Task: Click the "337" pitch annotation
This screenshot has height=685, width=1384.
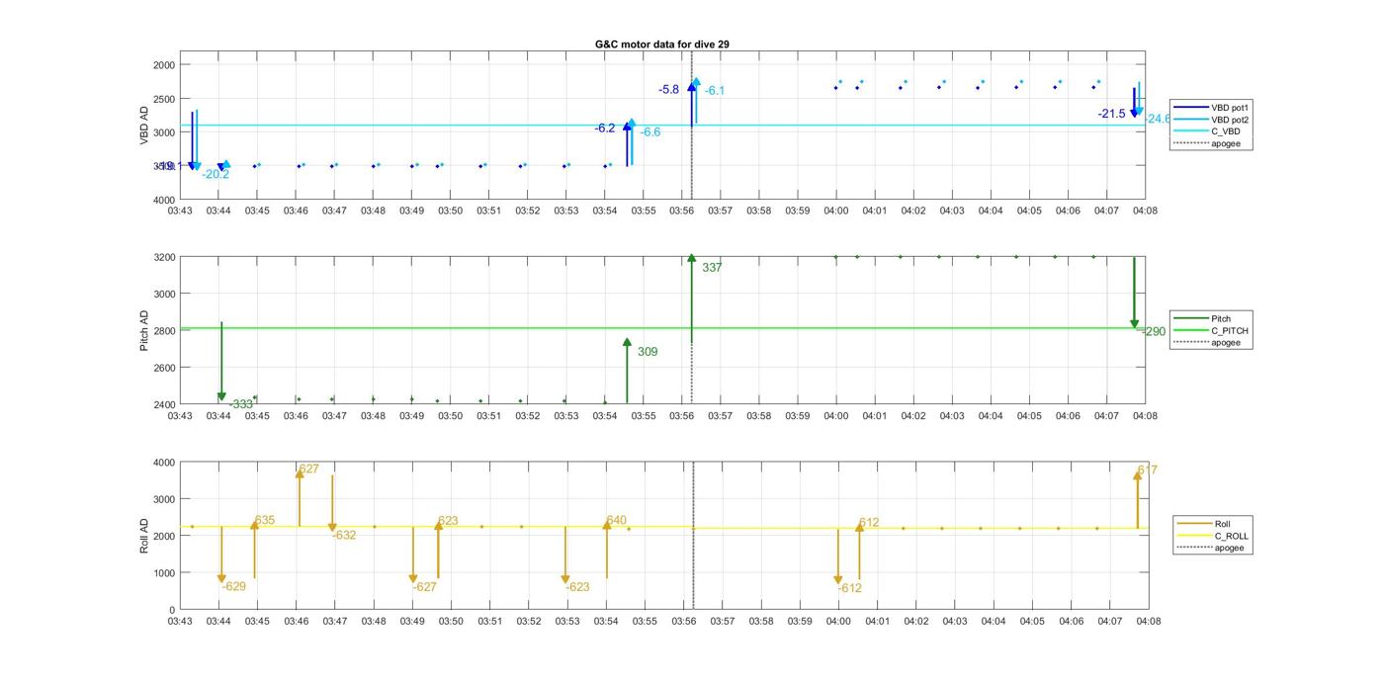Action: click(x=712, y=268)
